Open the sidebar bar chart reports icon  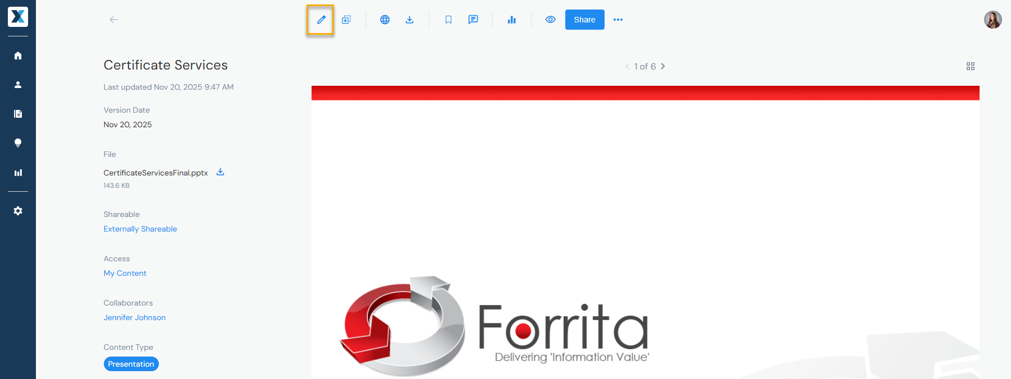[18, 173]
